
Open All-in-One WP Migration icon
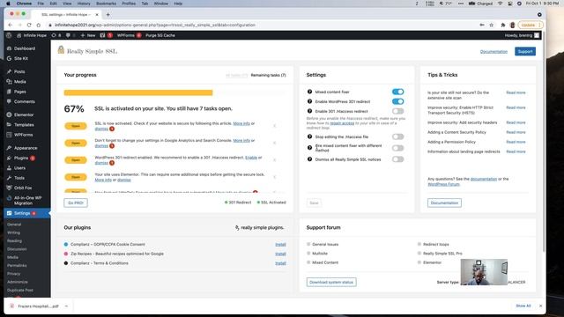coord(10,198)
